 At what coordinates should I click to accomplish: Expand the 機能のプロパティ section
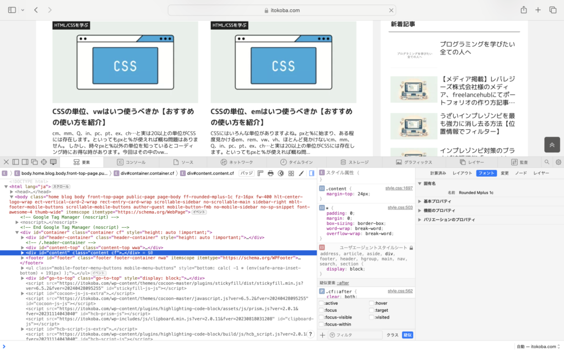[420, 211]
